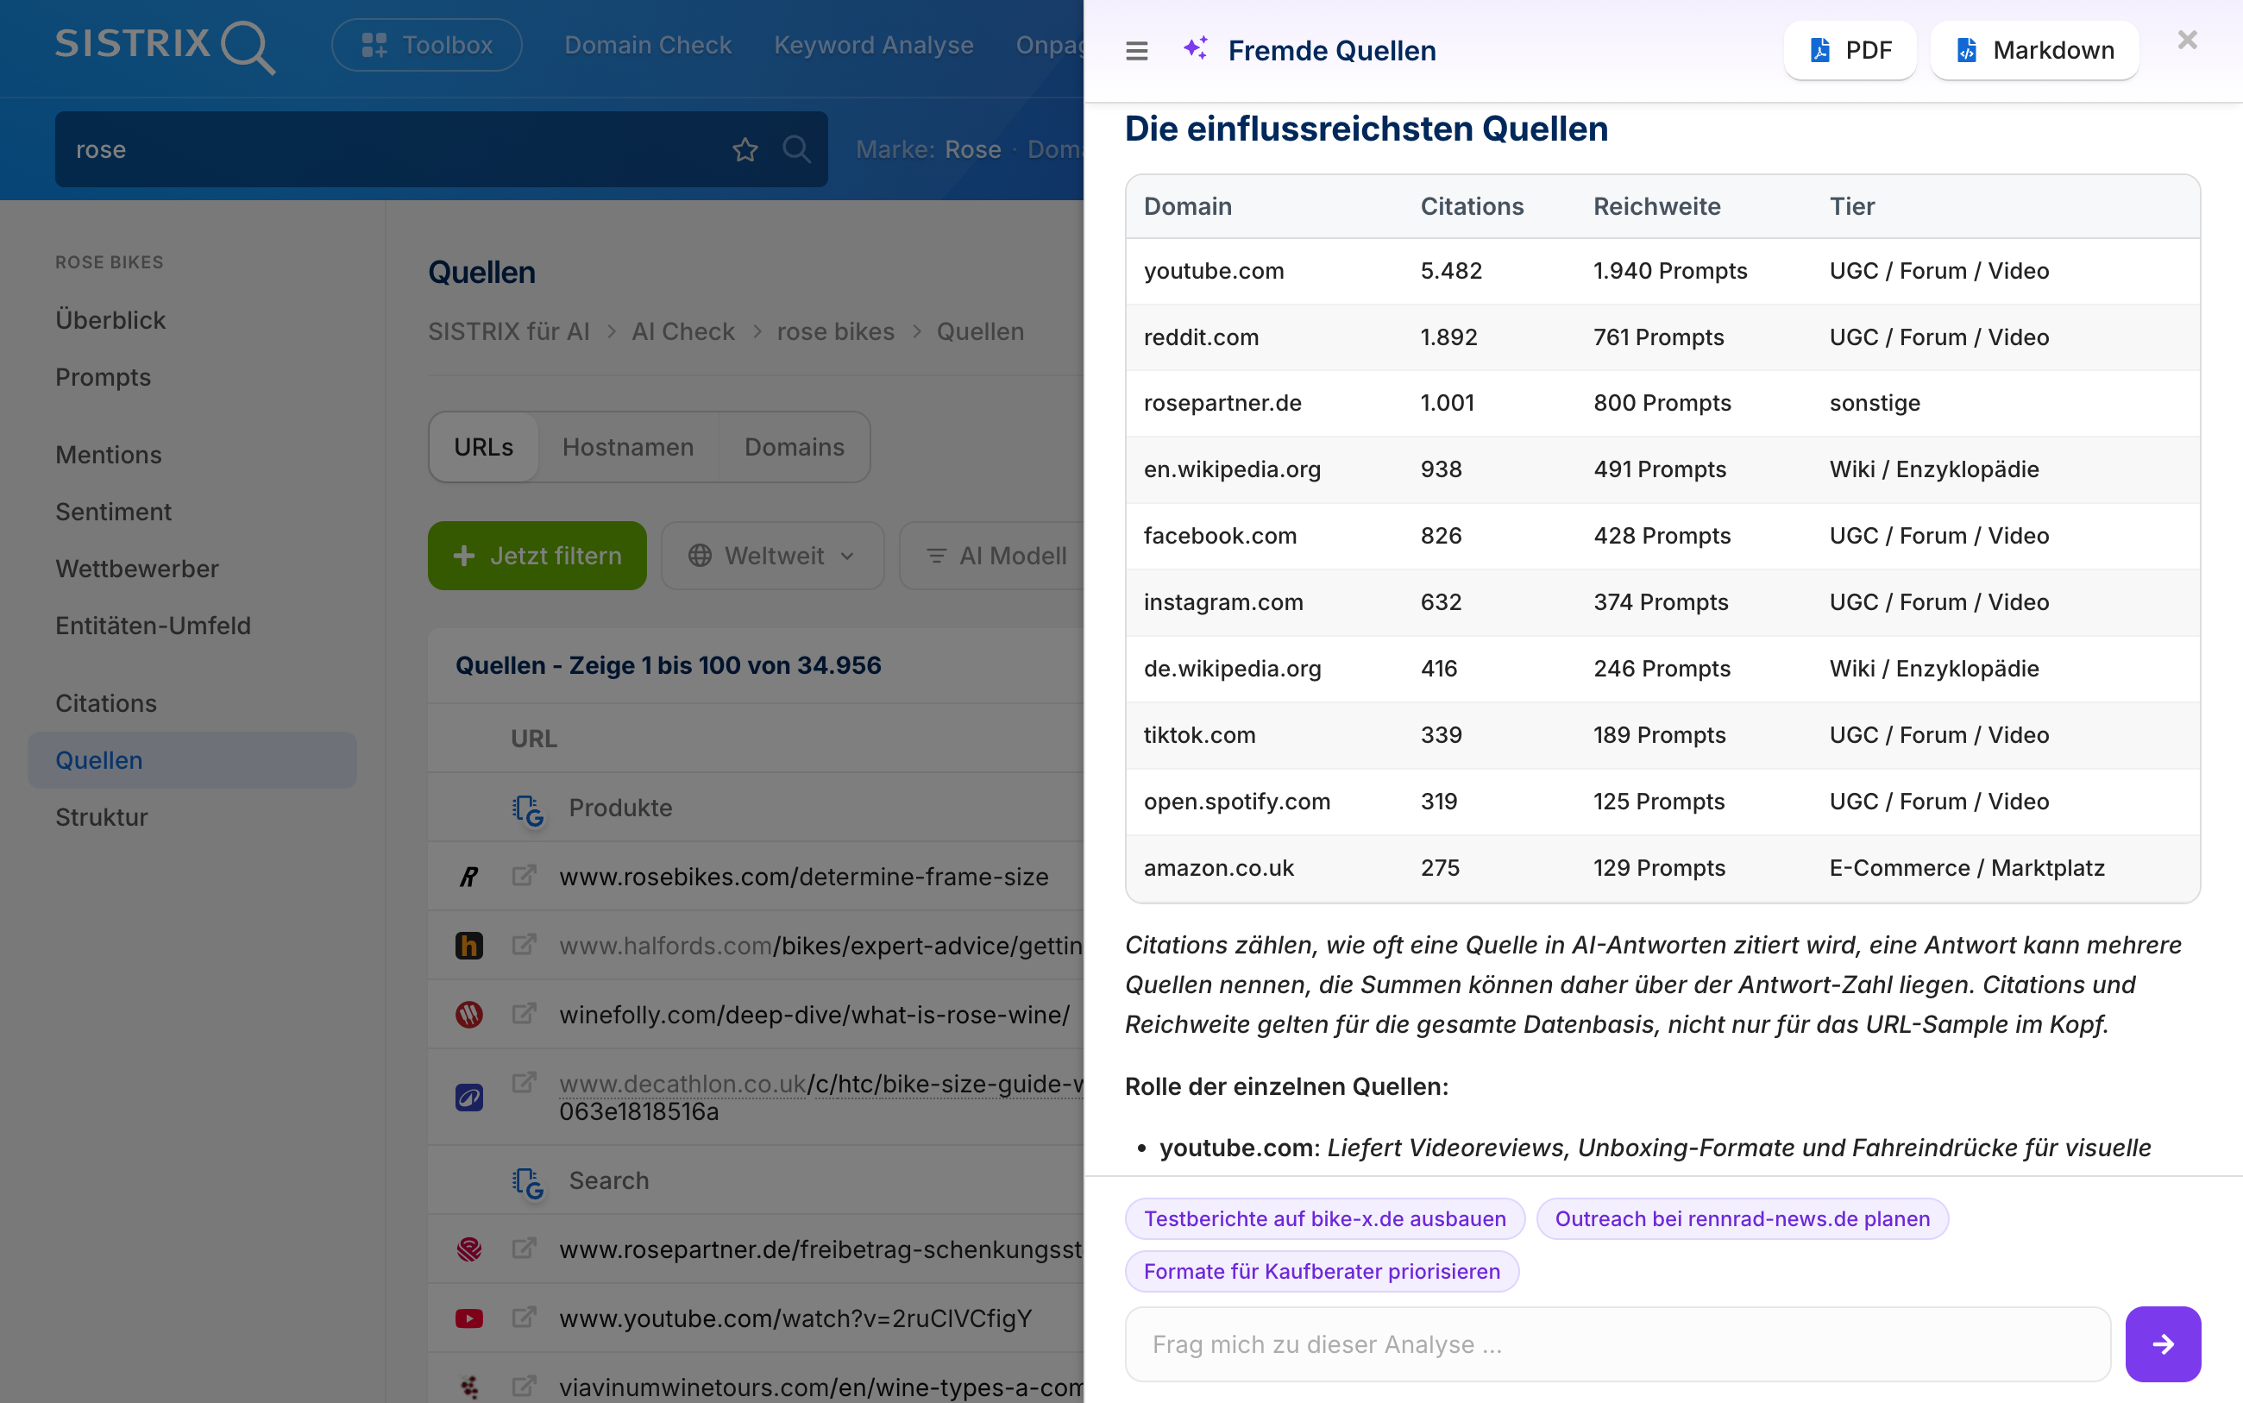Click 'rosepartner.de' cell in sources table
The image size is (2243, 1403).
point(1222,403)
